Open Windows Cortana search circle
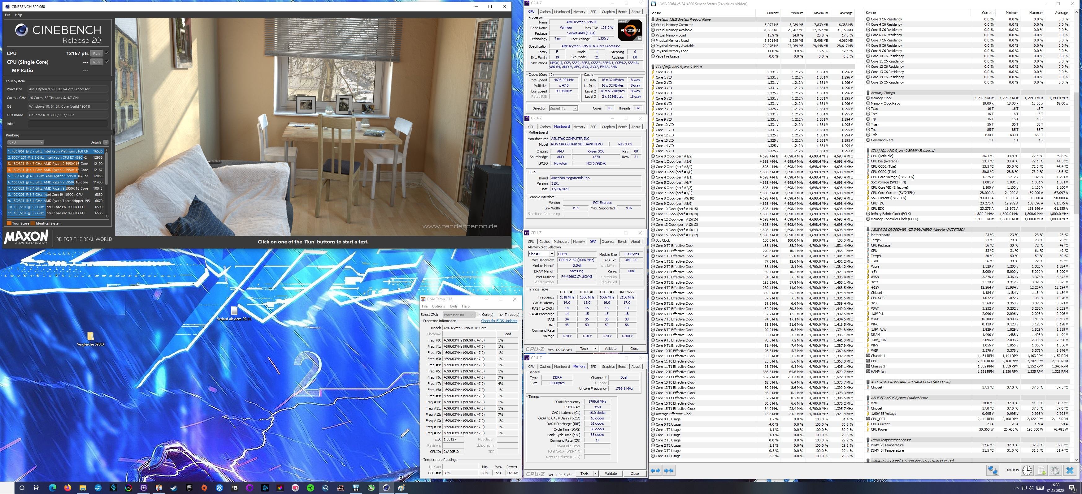1082x494 pixels. 22,488
